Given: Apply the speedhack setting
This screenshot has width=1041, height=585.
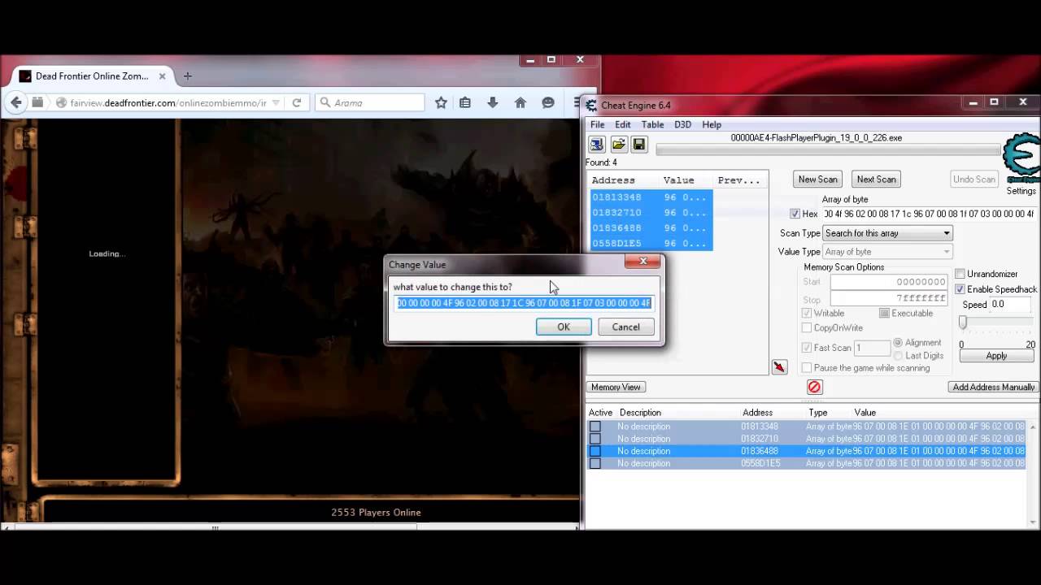Looking at the screenshot, I should pyautogui.click(x=996, y=356).
